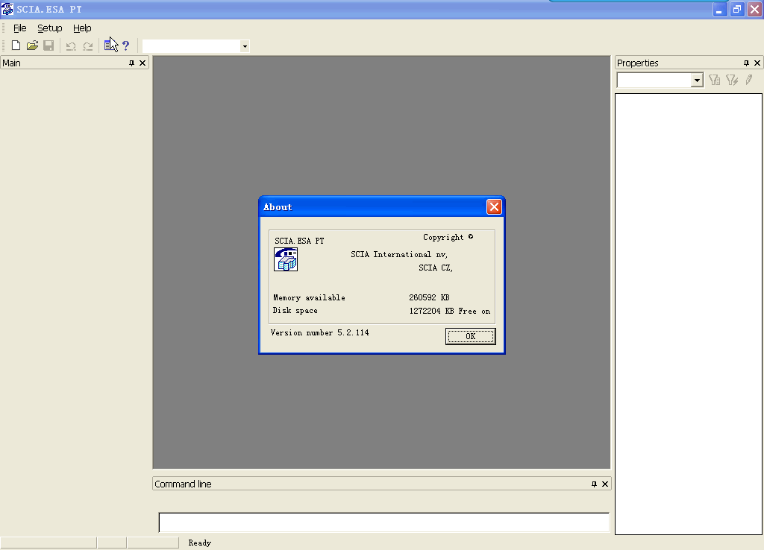Click the Redo arrow toolbar icon
The height and width of the screenshot is (550, 764).
[88, 45]
